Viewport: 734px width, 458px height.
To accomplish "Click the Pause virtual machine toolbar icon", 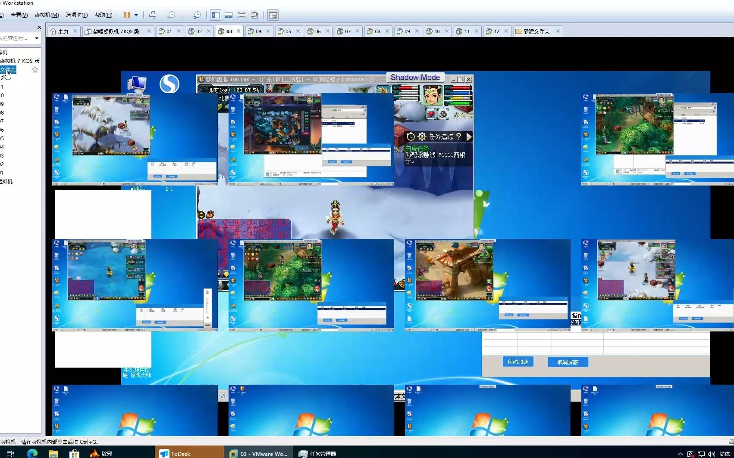I will coord(127,15).
